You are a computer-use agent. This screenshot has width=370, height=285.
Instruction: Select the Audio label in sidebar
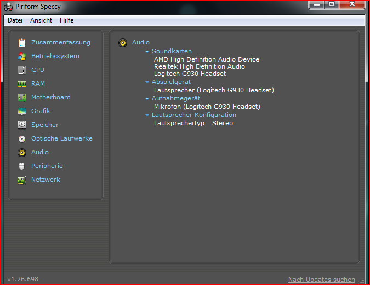coord(40,152)
